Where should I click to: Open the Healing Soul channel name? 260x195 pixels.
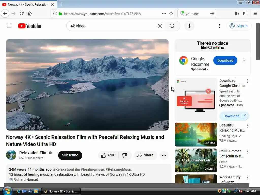[x=228, y=136]
